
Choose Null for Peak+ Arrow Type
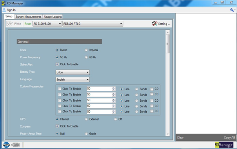[57, 134]
